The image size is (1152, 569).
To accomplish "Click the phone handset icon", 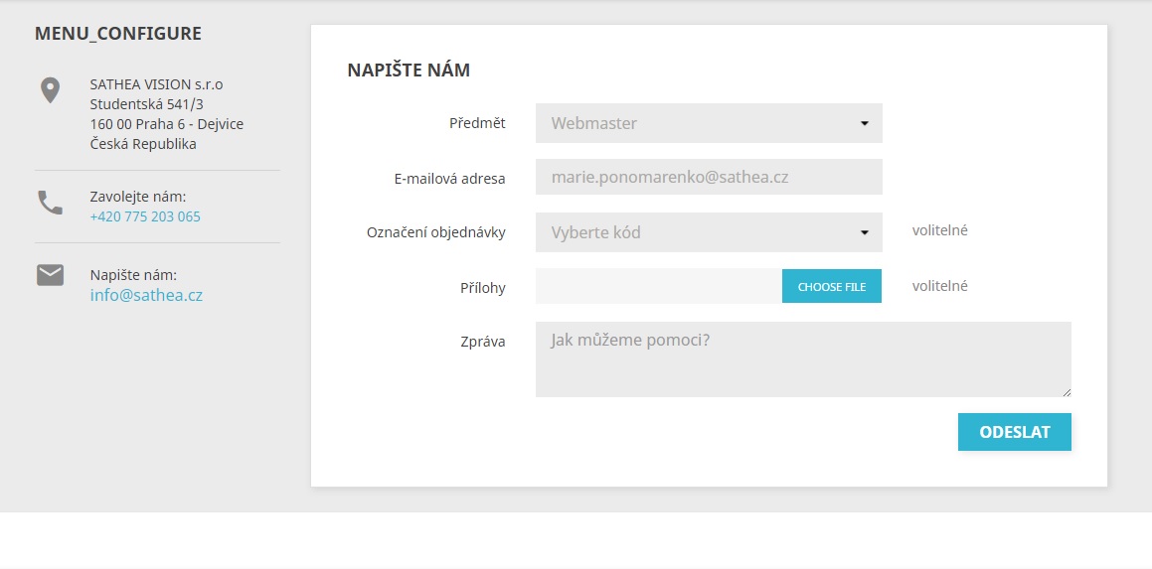I will coord(50,203).
